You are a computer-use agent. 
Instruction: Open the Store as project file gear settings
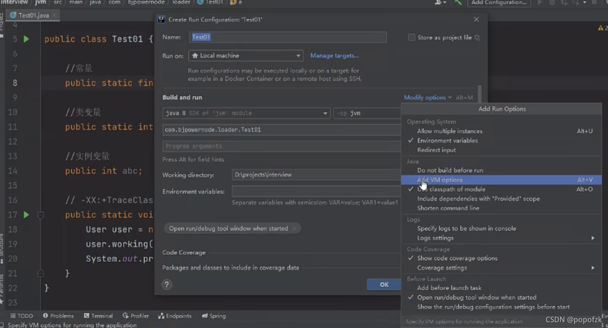point(477,37)
